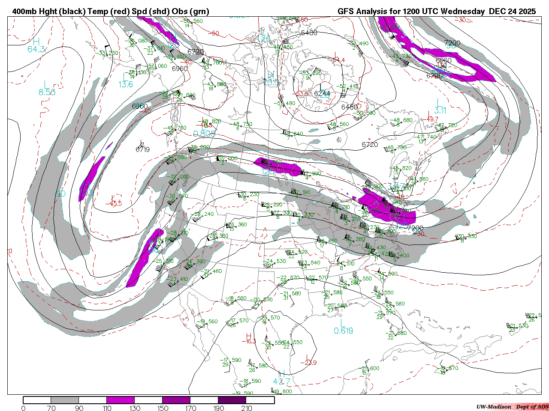The width and height of the screenshot is (549, 411).
Task: Click the dark purple 190–210 legend swatch
Action: click(232, 400)
